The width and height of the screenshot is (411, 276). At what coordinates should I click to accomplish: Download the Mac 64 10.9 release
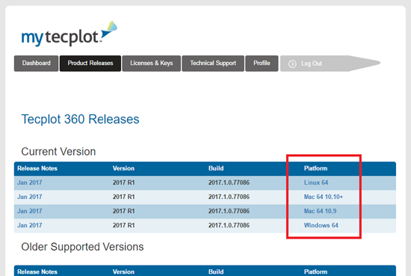[x=320, y=211]
